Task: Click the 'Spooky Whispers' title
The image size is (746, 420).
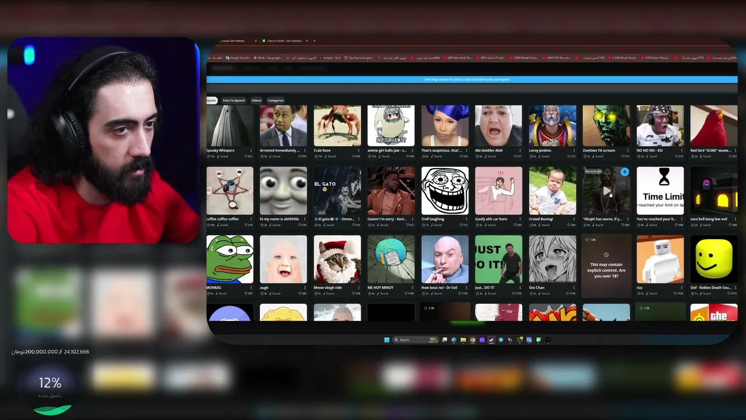Action: [220, 150]
